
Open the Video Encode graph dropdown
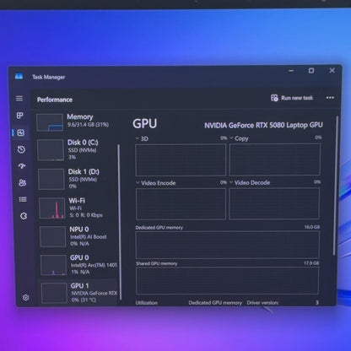tap(155, 183)
